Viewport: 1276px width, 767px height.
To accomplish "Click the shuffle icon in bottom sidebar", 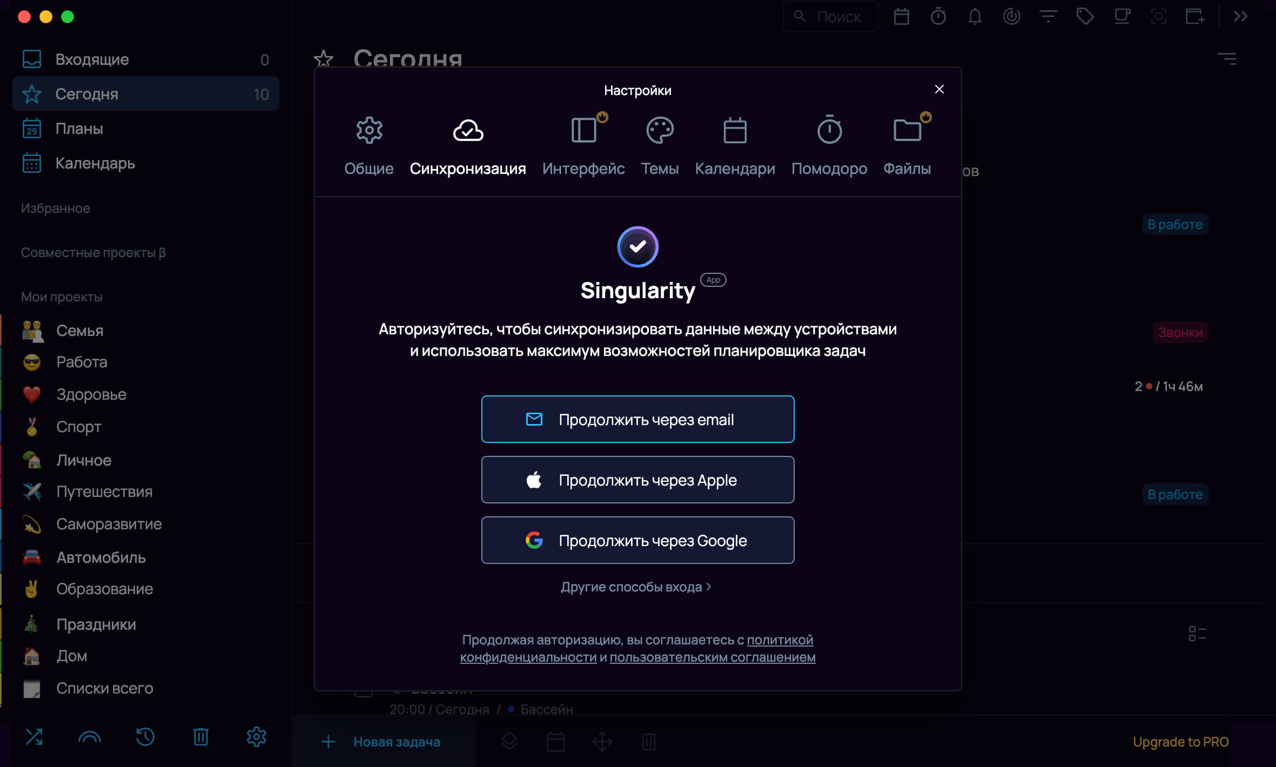I will pyautogui.click(x=34, y=737).
